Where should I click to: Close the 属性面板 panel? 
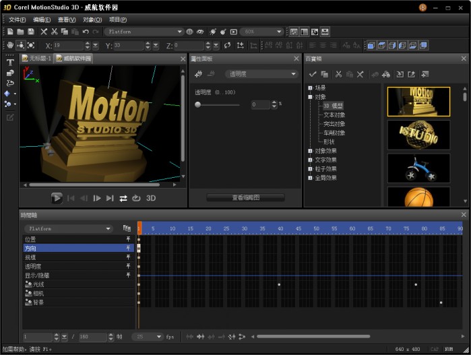pos(296,58)
